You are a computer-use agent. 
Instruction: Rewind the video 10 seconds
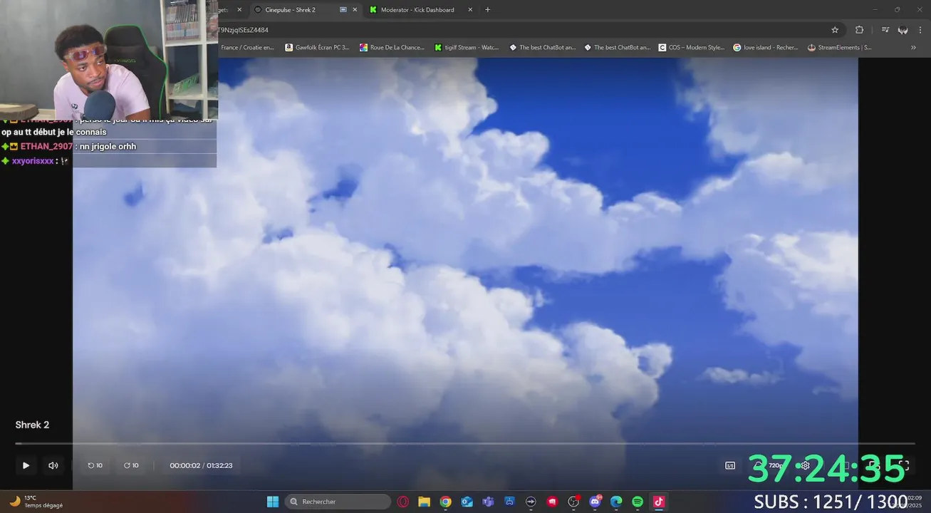click(x=95, y=465)
